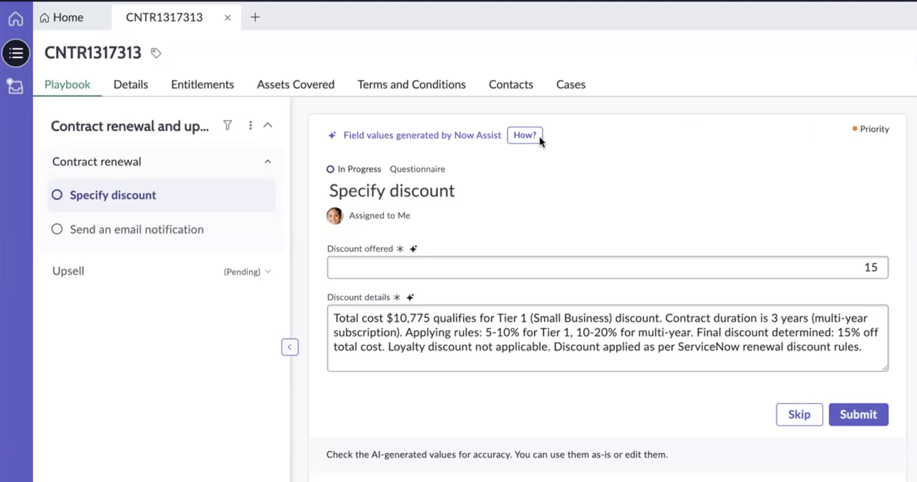Open the Terms and Conditions tab
This screenshot has width=917, height=482.
tap(411, 84)
